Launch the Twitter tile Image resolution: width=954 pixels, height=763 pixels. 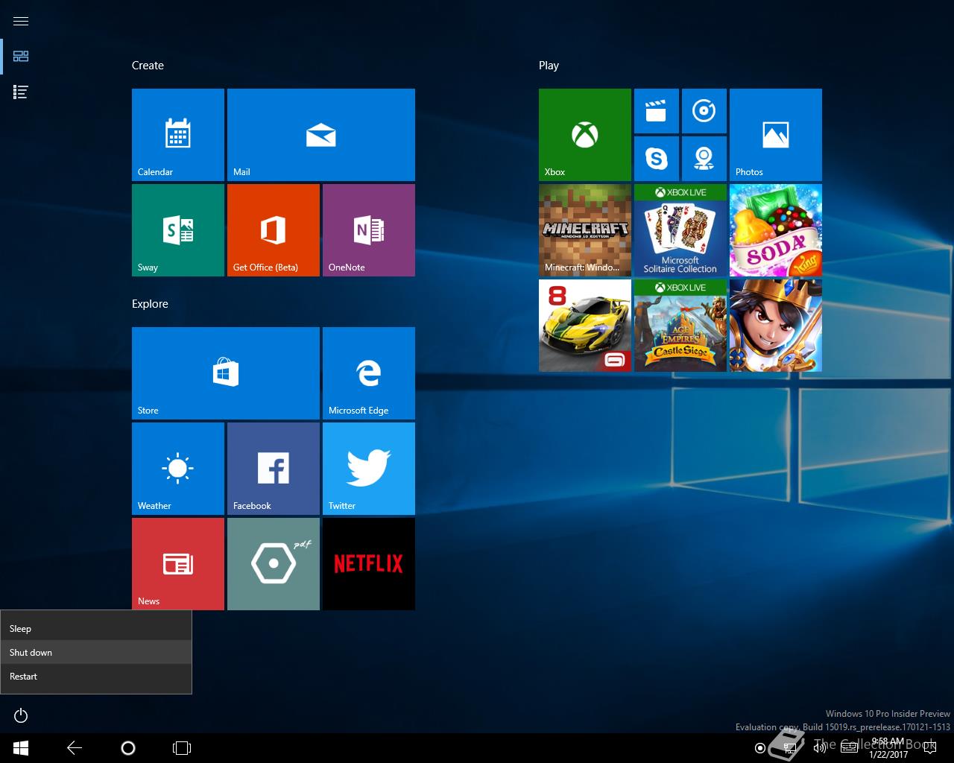click(x=369, y=469)
